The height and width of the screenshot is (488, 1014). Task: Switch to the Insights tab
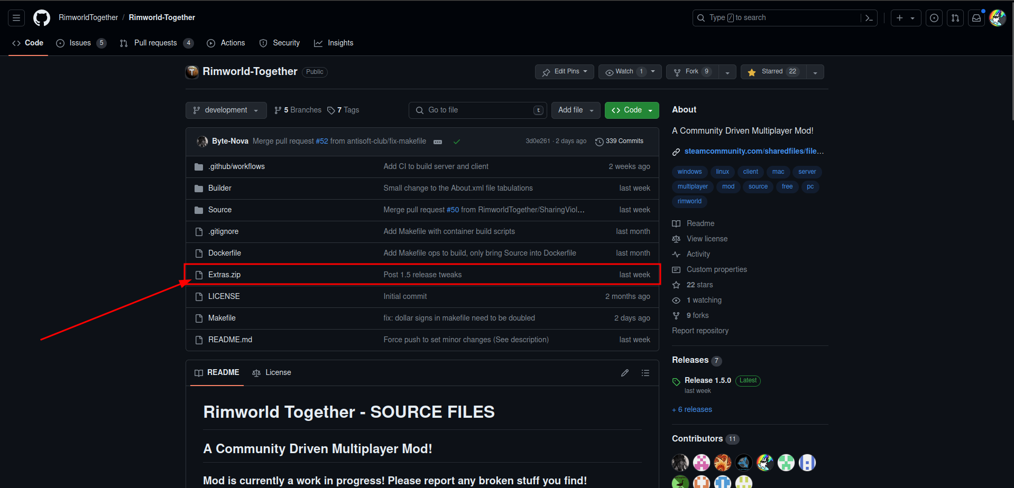(x=334, y=43)
